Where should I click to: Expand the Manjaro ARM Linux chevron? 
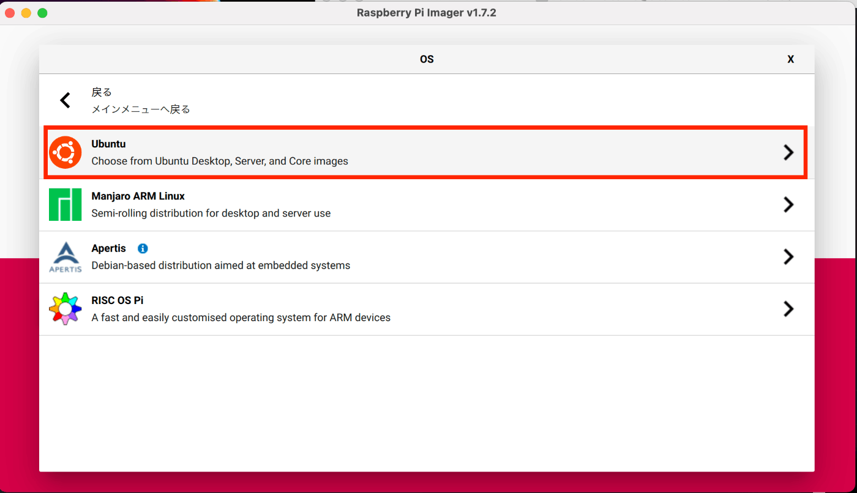click(x=788, y=204)
